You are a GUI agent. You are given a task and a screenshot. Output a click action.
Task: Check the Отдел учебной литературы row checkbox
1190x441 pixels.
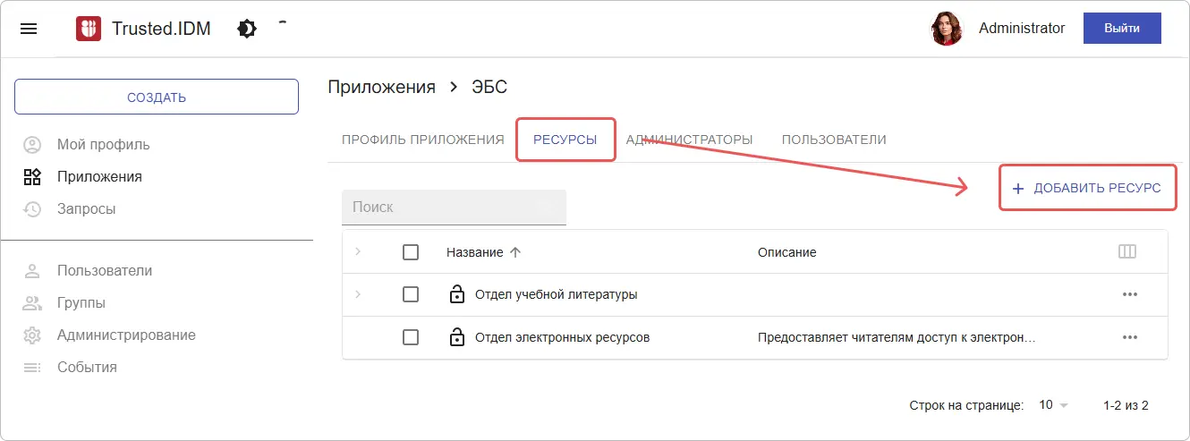click(411, 294)
